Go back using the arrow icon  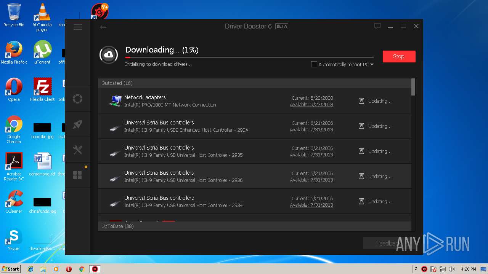(103, 27)
